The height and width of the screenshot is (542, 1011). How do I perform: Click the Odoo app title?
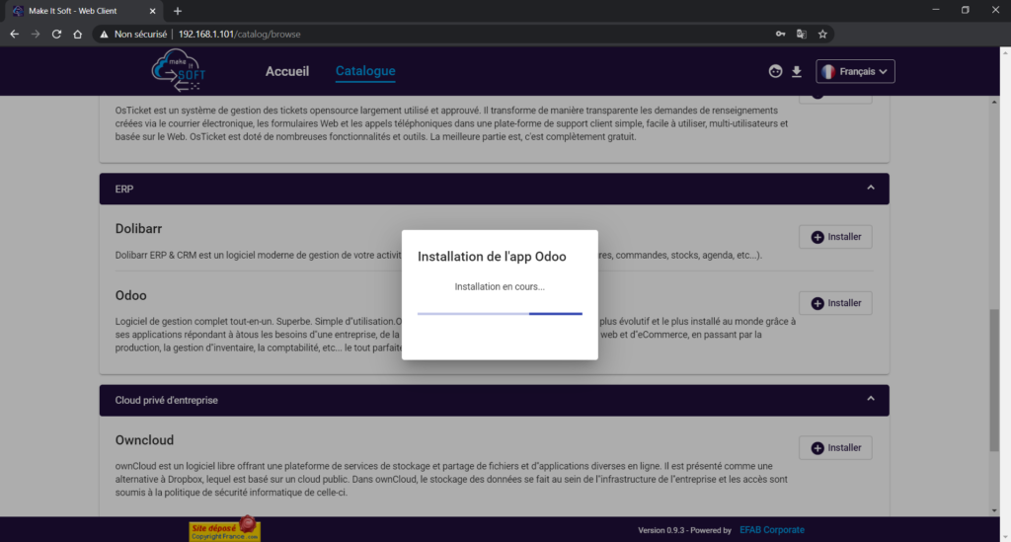[x=130, y=295]
